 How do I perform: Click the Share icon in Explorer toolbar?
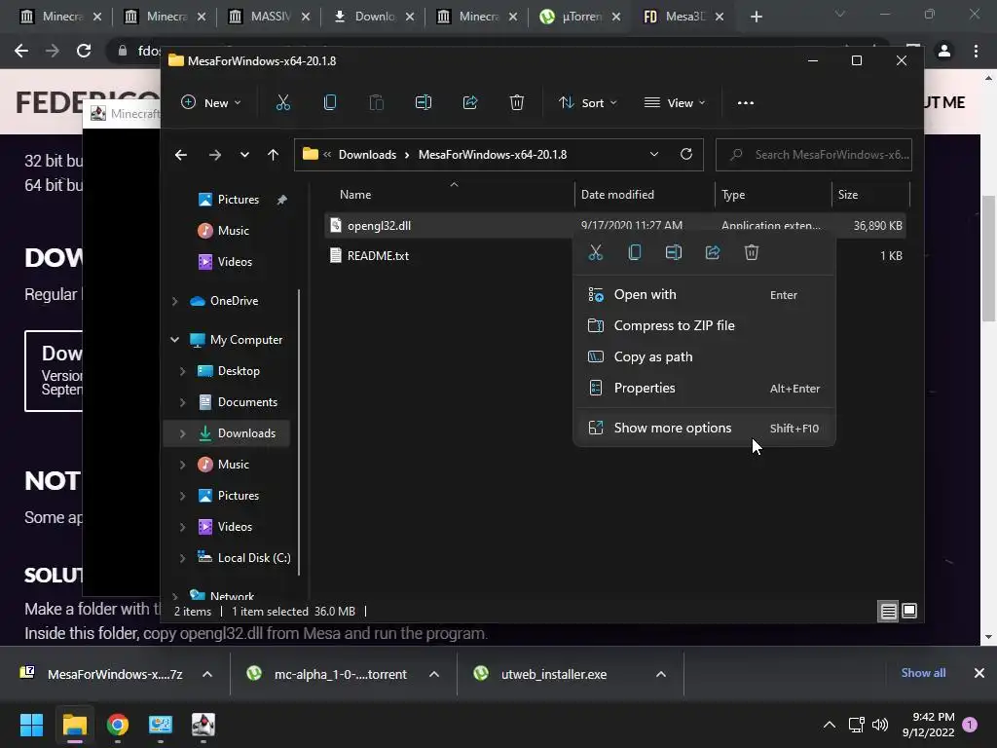[470, 102]
